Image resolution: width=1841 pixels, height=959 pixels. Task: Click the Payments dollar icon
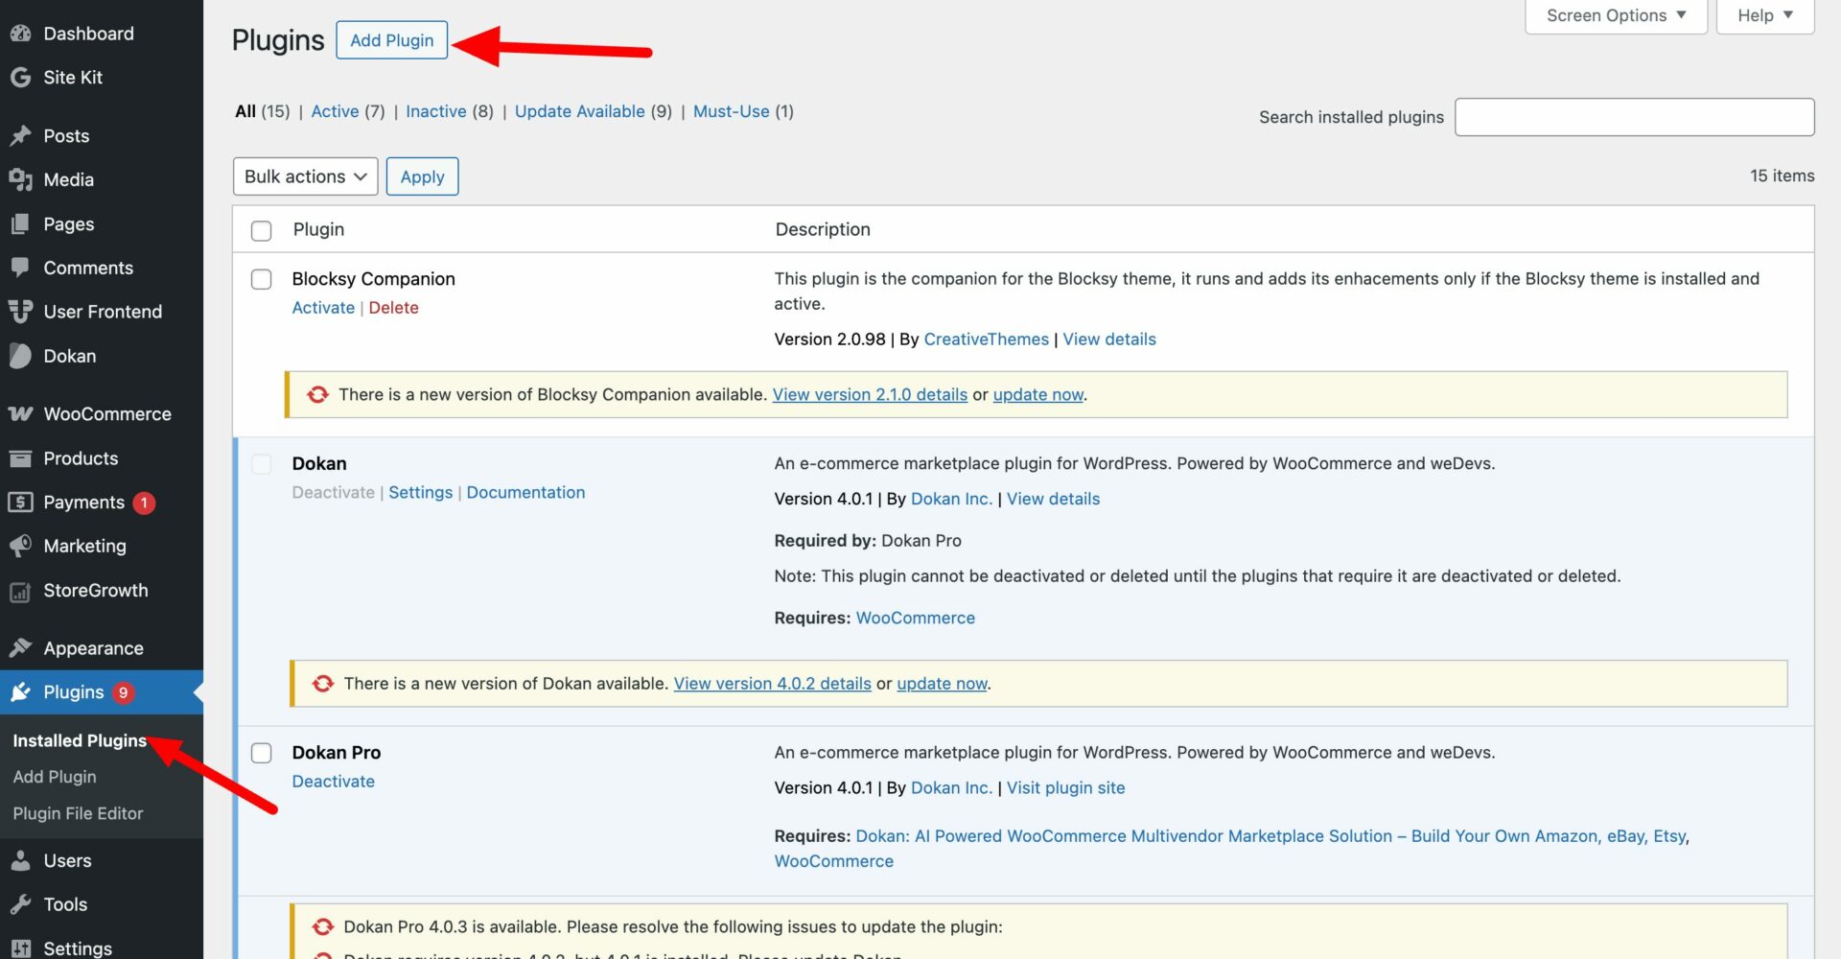point(20,503)
